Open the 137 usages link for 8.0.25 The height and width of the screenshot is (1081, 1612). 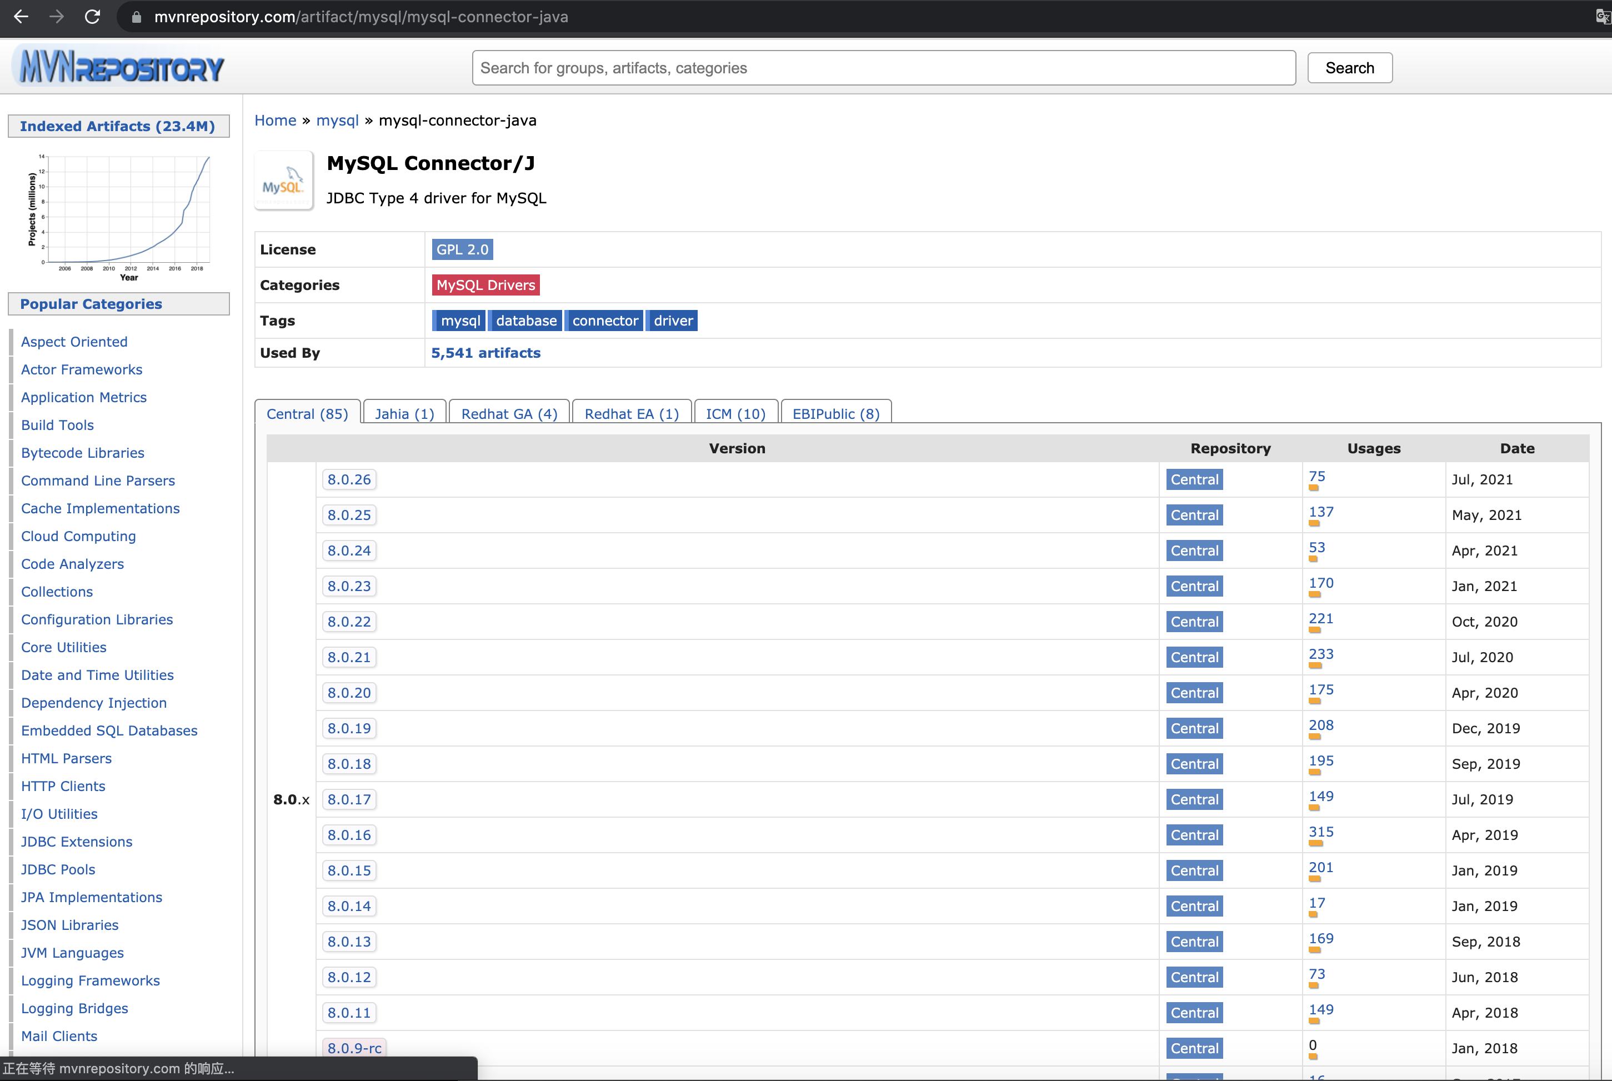tap(1321, 512)
